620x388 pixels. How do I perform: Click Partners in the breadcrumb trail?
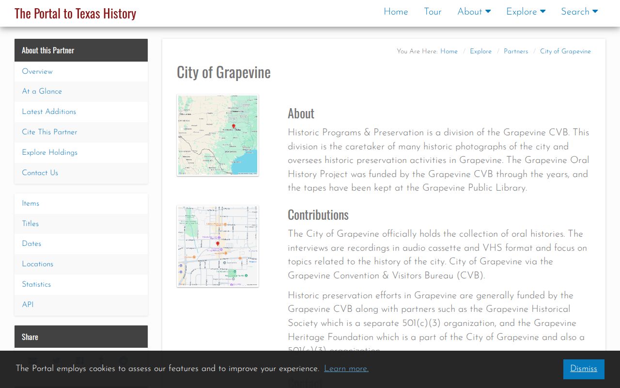click(516, 51)
